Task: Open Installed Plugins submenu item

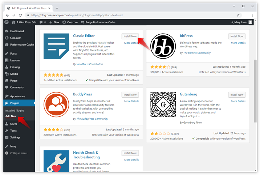Action: click(15, 111)
